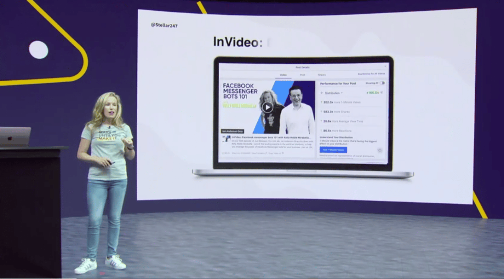Switch to the Post tab

pyautogui.click(x=302, y=75)
